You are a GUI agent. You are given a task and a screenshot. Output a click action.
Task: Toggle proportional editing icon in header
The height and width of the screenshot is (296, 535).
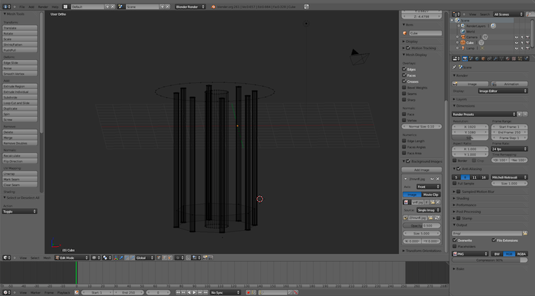click(179, 257)
